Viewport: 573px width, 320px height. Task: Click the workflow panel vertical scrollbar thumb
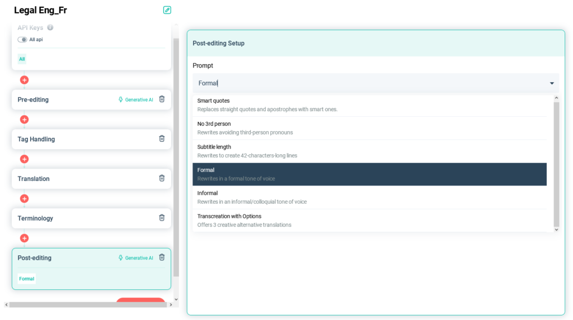(176, 157)
